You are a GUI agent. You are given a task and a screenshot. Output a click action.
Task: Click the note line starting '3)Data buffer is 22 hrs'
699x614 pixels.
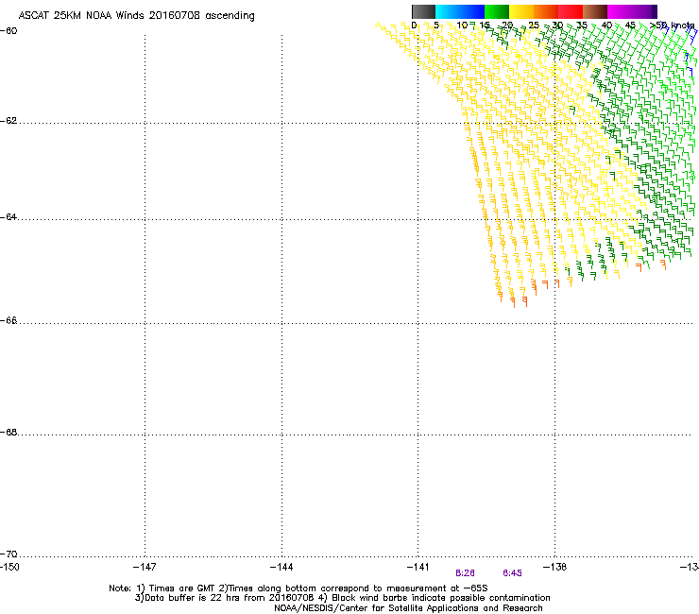coord(342,598)
